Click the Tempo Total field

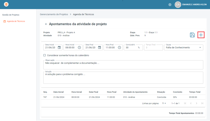point(153,48)
